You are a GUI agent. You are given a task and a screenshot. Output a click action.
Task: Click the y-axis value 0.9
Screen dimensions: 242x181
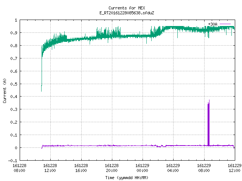(14, 33)
